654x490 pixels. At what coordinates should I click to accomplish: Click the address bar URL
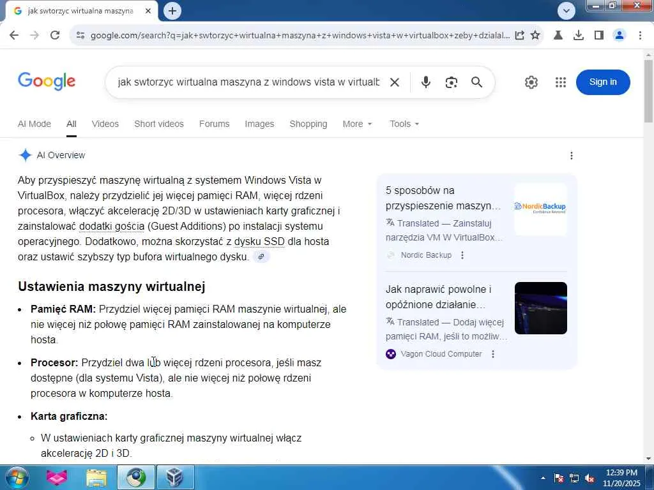pos(300,36)
